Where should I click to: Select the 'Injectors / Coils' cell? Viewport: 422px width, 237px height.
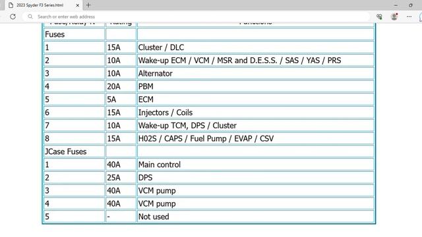pyautogui.click(x=256, y=113)
